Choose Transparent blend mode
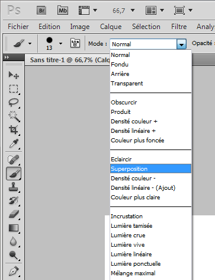 click(151, 83)
